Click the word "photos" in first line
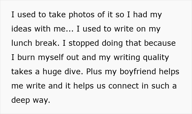Image resolution: width=192 pixels, height=114 pixels. coord(70,15)
